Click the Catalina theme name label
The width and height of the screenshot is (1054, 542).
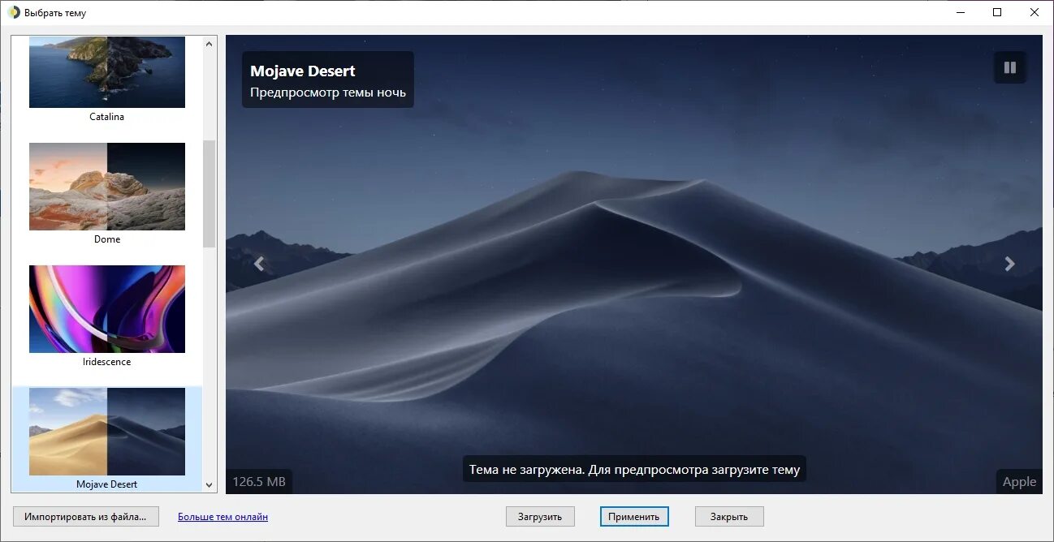(107, 117)
